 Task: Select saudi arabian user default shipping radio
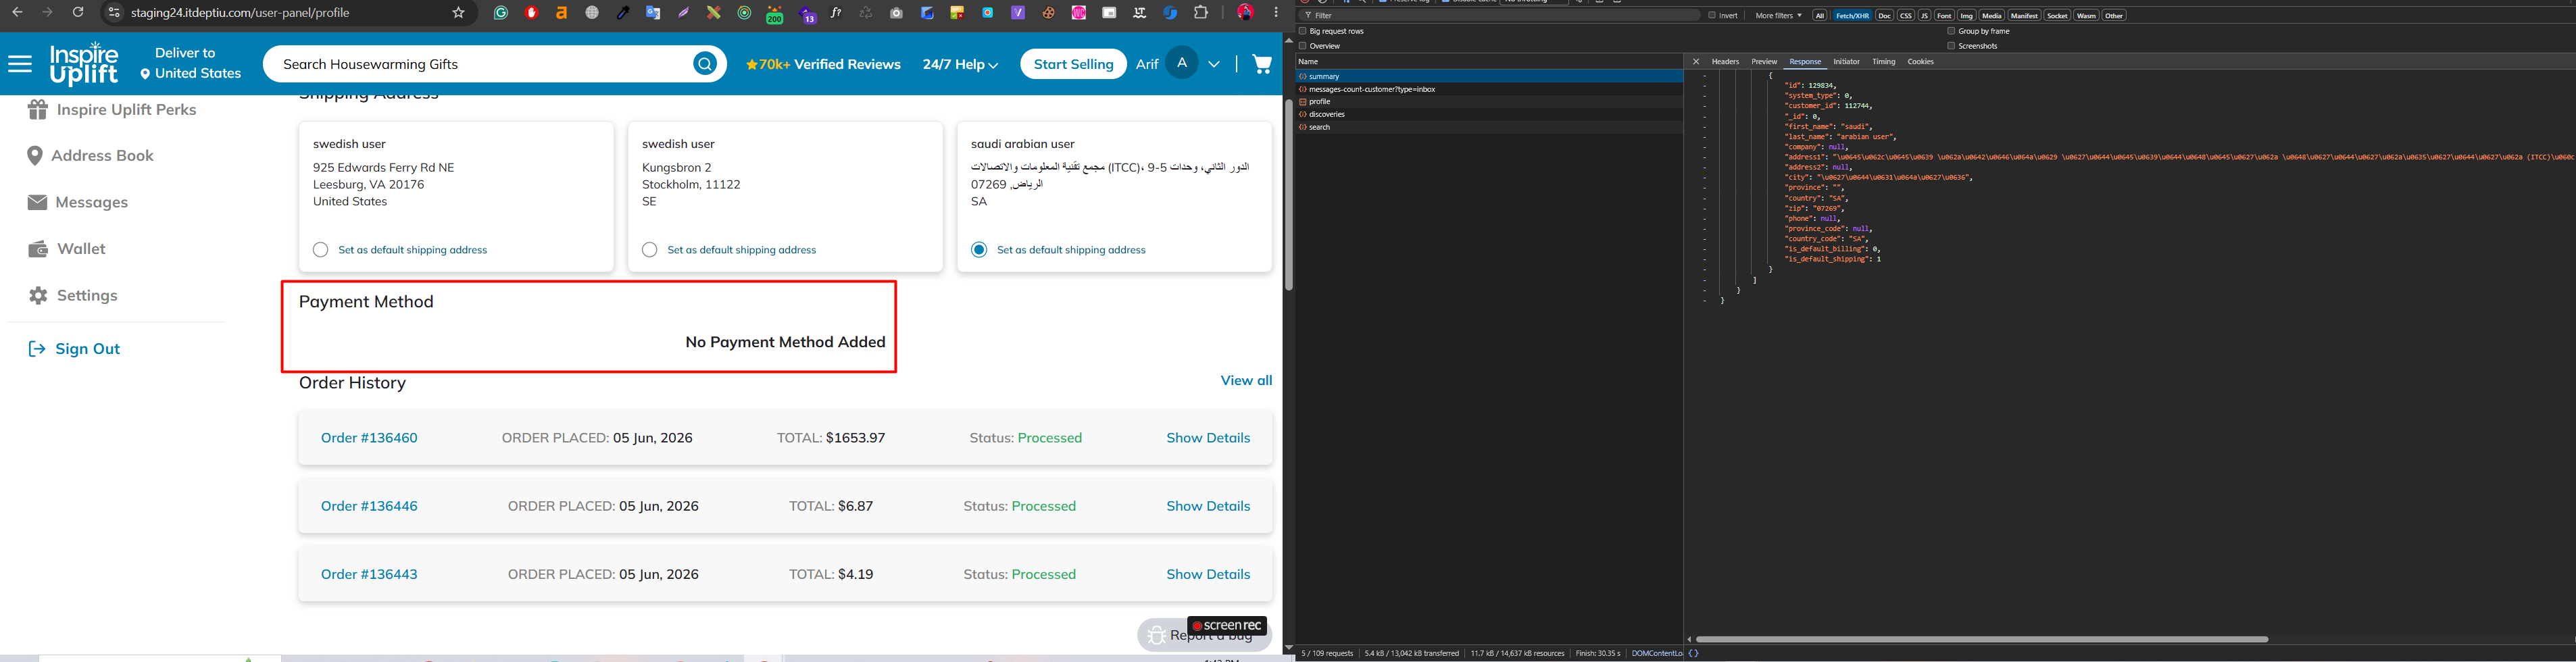tap(979, 250)
